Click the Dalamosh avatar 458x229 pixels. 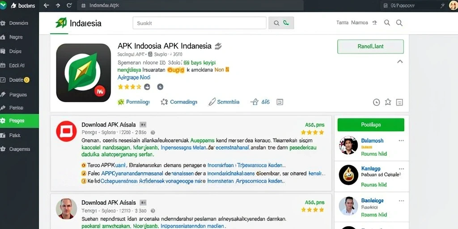pyautogui.click(x=348, y=145)
